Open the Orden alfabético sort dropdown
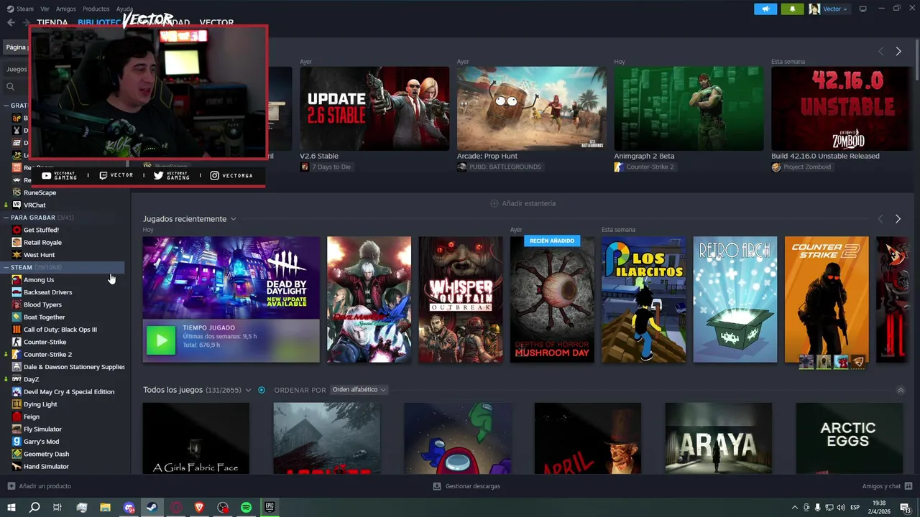The width and height of the screenshot is (920, 517). point(359,390)
